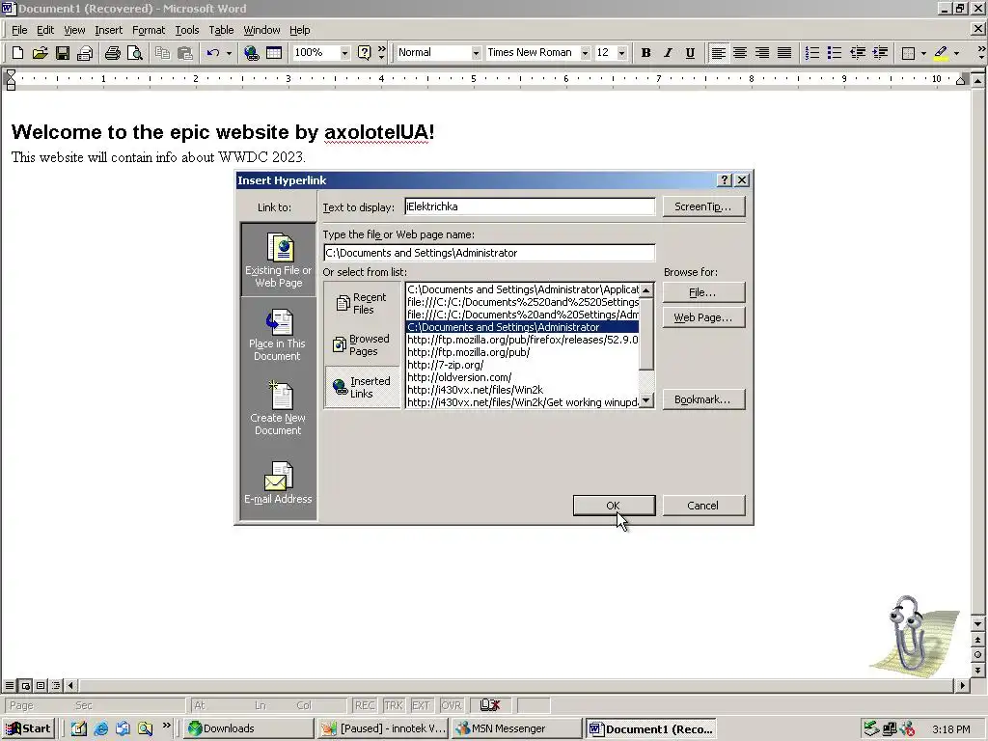Align text left
Screen dimensions: 988x741
(x=718, y=53)
